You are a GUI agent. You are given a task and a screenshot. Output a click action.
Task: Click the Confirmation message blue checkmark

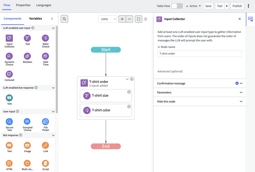[x=237, y=83]
